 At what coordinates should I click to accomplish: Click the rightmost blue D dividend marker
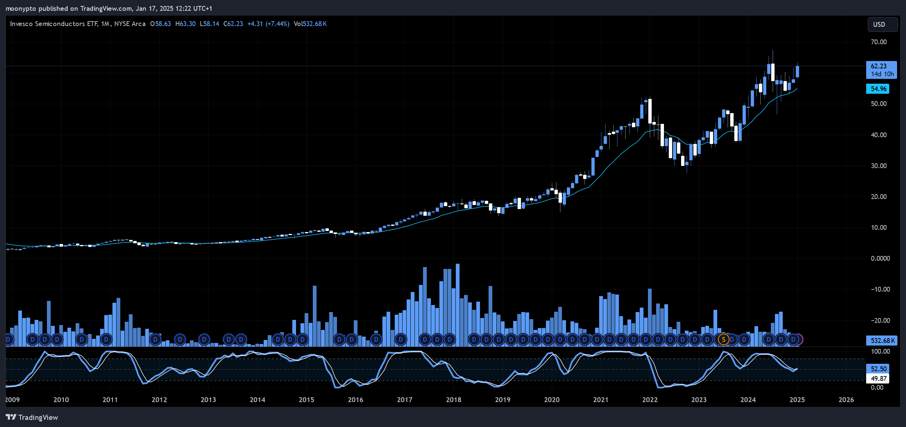click(793, 339)
